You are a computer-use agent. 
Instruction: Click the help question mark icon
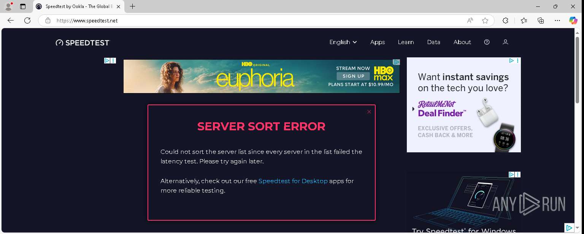[x=487, y=42]
